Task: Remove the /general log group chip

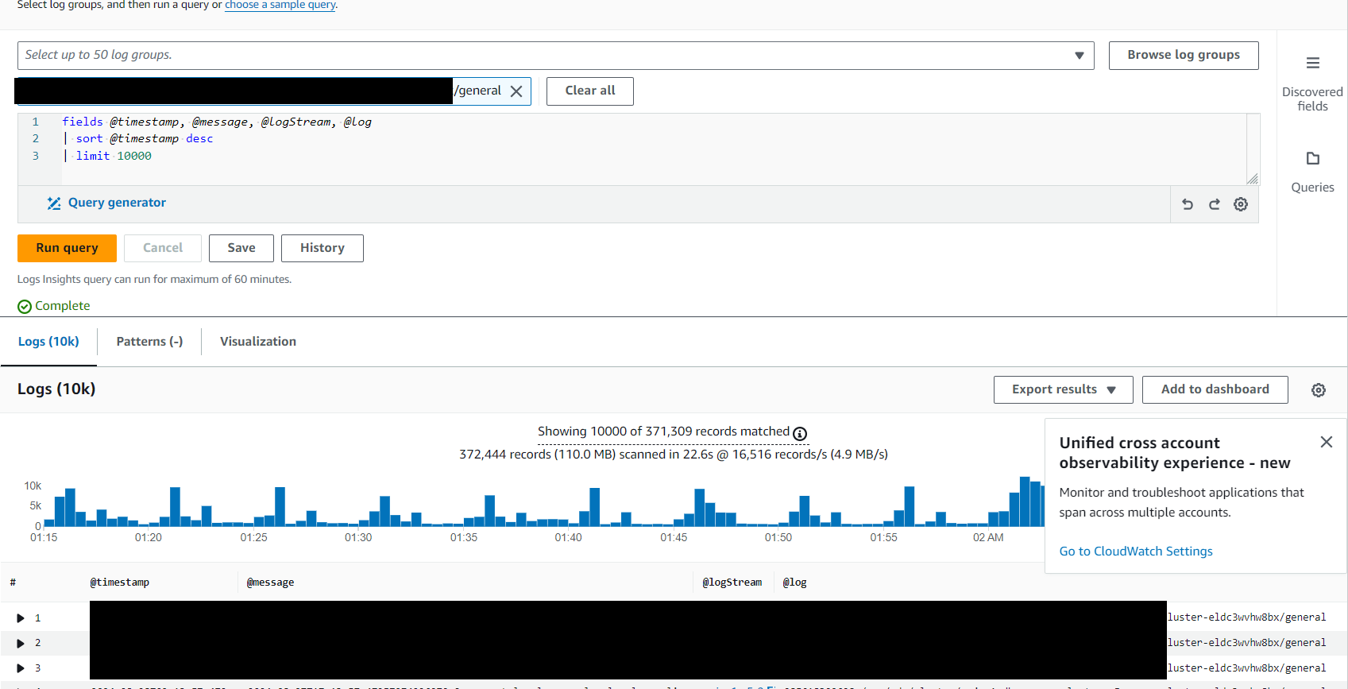Action: (x=516, y=91)
